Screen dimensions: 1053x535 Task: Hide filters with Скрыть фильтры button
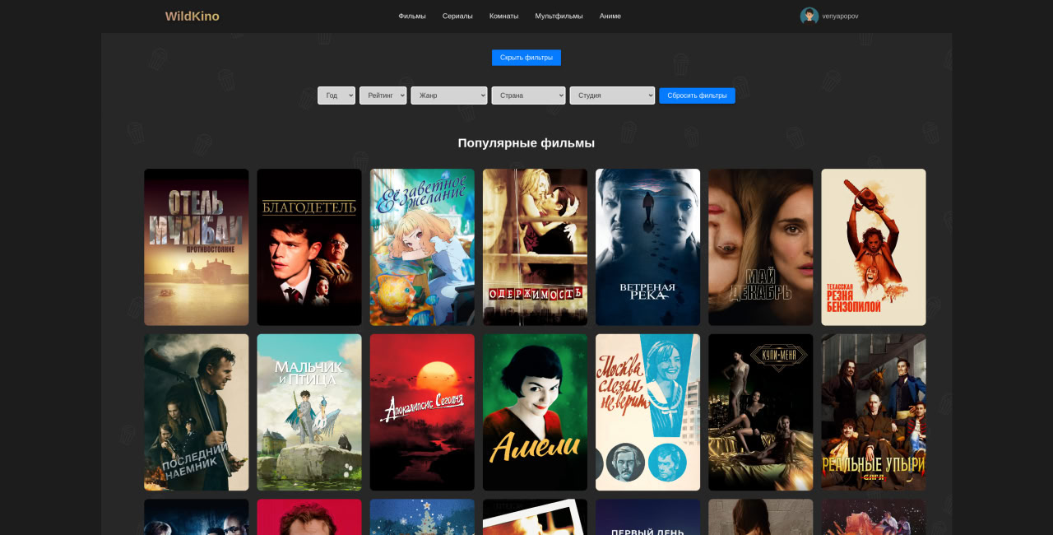click(526, 58)
